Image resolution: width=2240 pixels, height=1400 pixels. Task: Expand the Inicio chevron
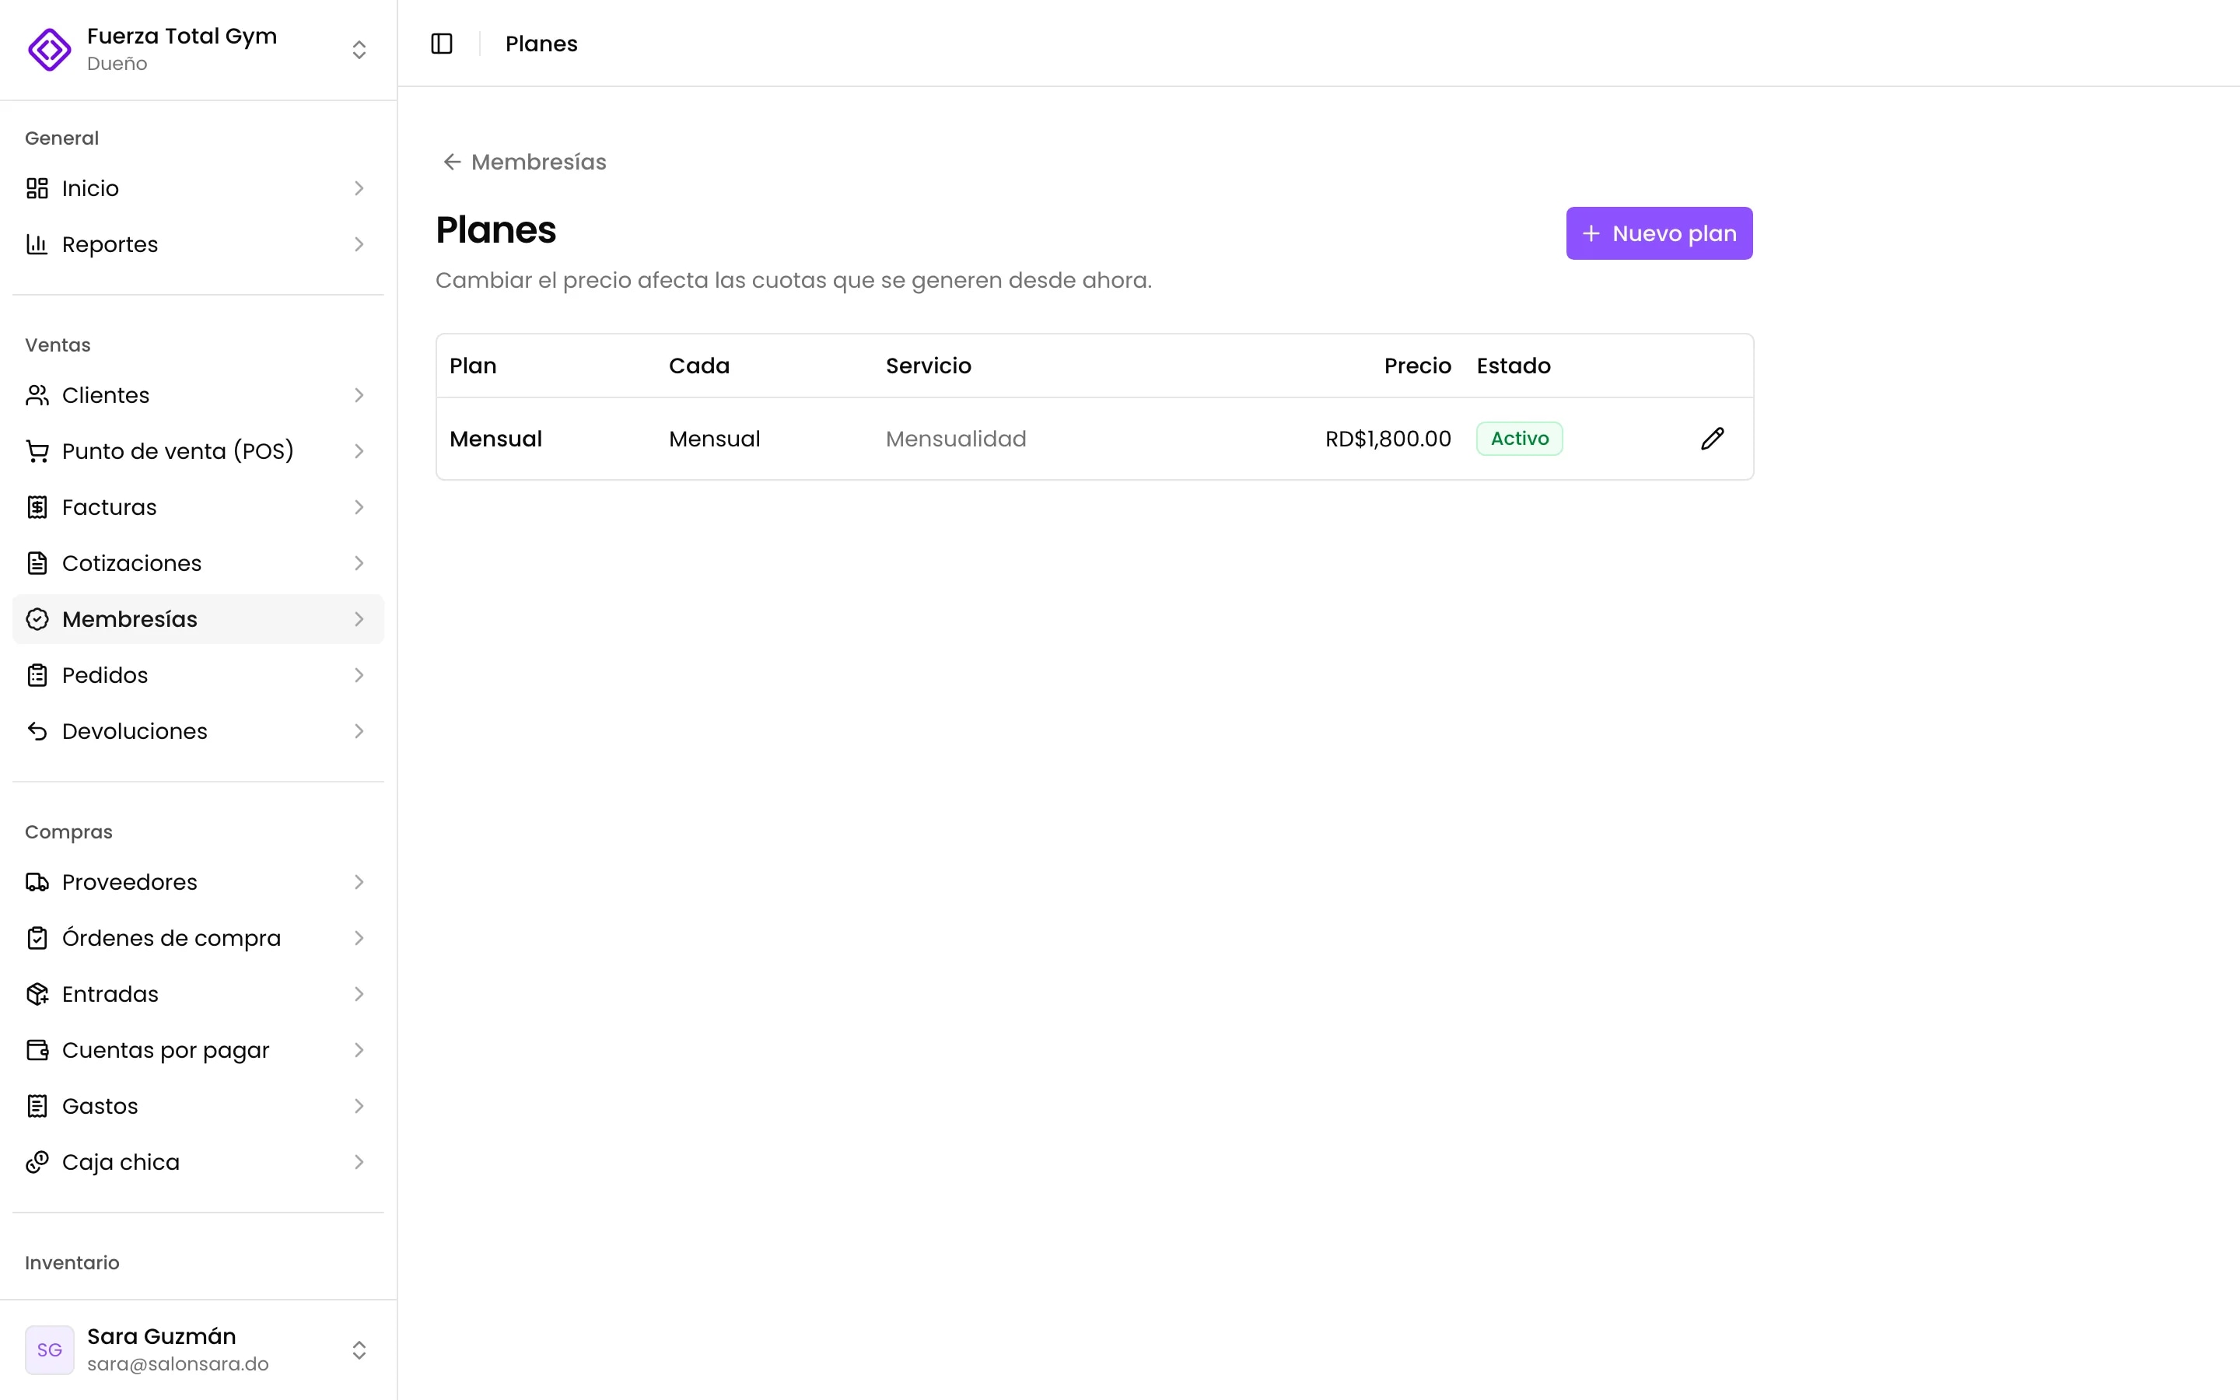pyautogui.click(x=359, y=188)
